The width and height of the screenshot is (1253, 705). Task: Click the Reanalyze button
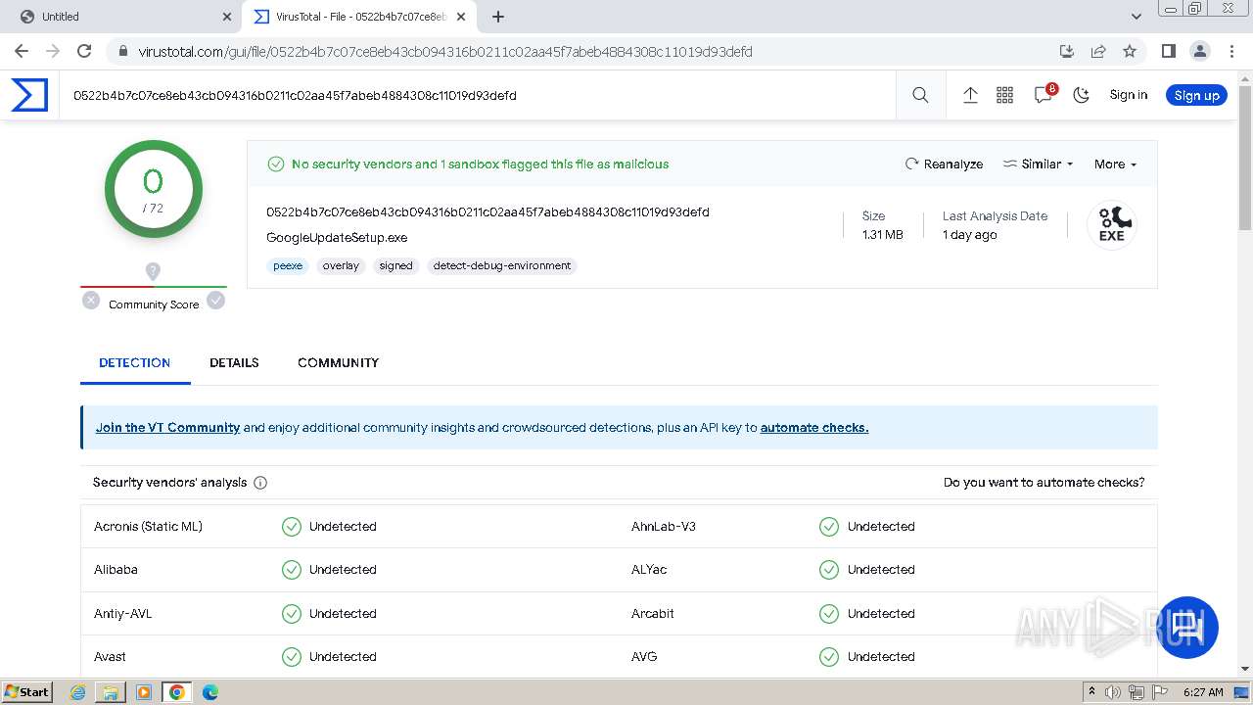[944, 164]
